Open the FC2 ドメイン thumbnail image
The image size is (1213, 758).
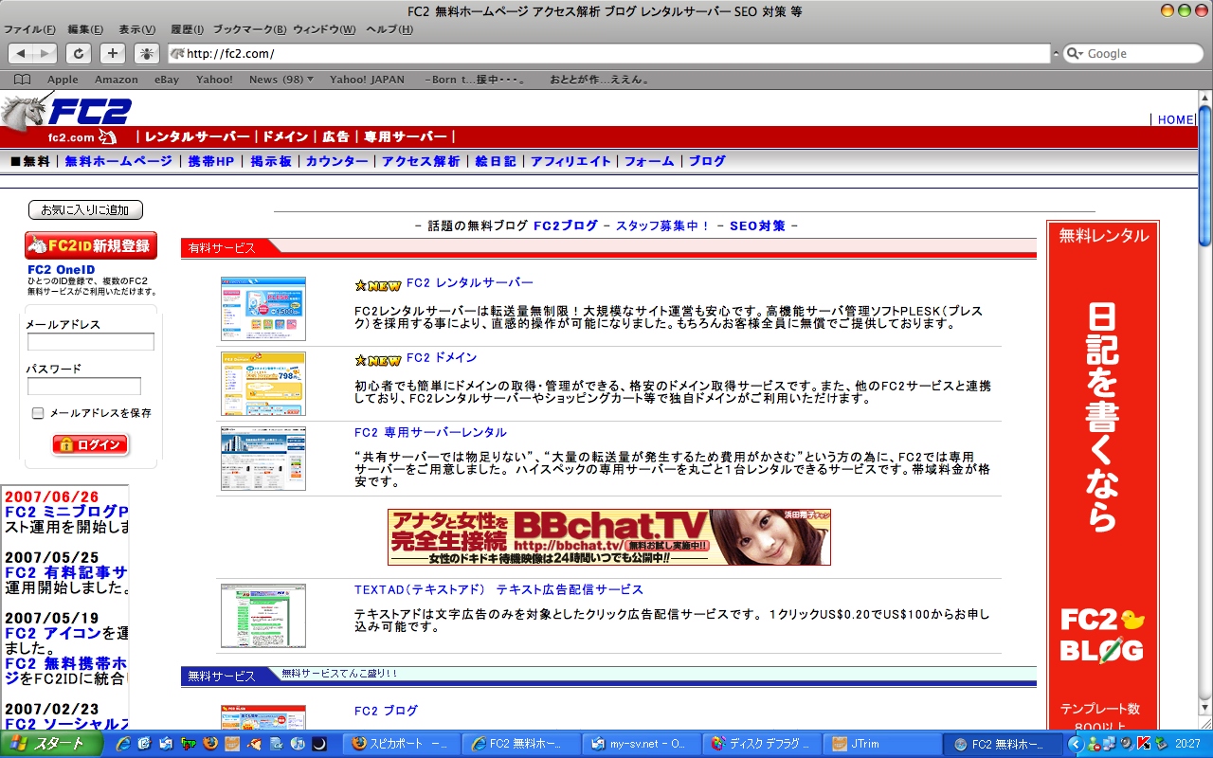pos(263,384)
